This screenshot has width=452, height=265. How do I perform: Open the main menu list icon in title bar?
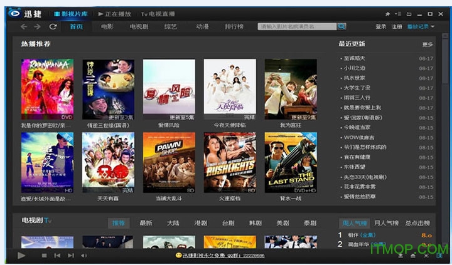coord(399,14)
